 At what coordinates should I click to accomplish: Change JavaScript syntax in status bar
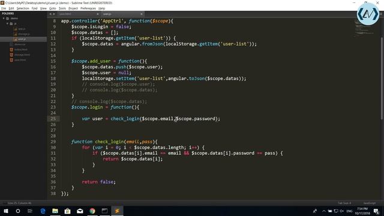pyautogui.click(x=370, y=203)
